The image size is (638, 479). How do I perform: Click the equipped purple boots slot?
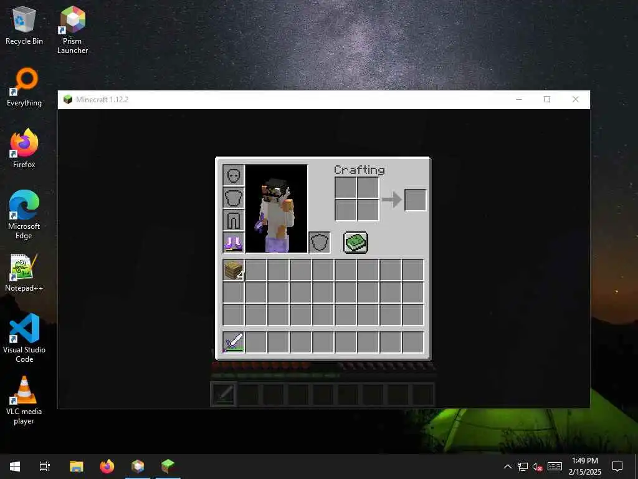[x=234, y=243]
